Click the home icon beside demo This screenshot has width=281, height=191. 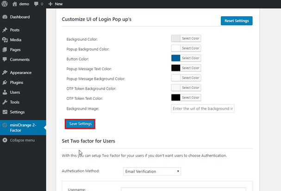(x=14, y=4)
